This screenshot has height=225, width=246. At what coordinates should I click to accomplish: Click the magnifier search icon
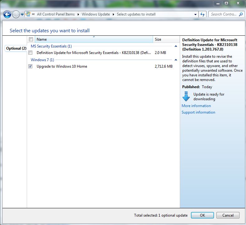point(241,14)
